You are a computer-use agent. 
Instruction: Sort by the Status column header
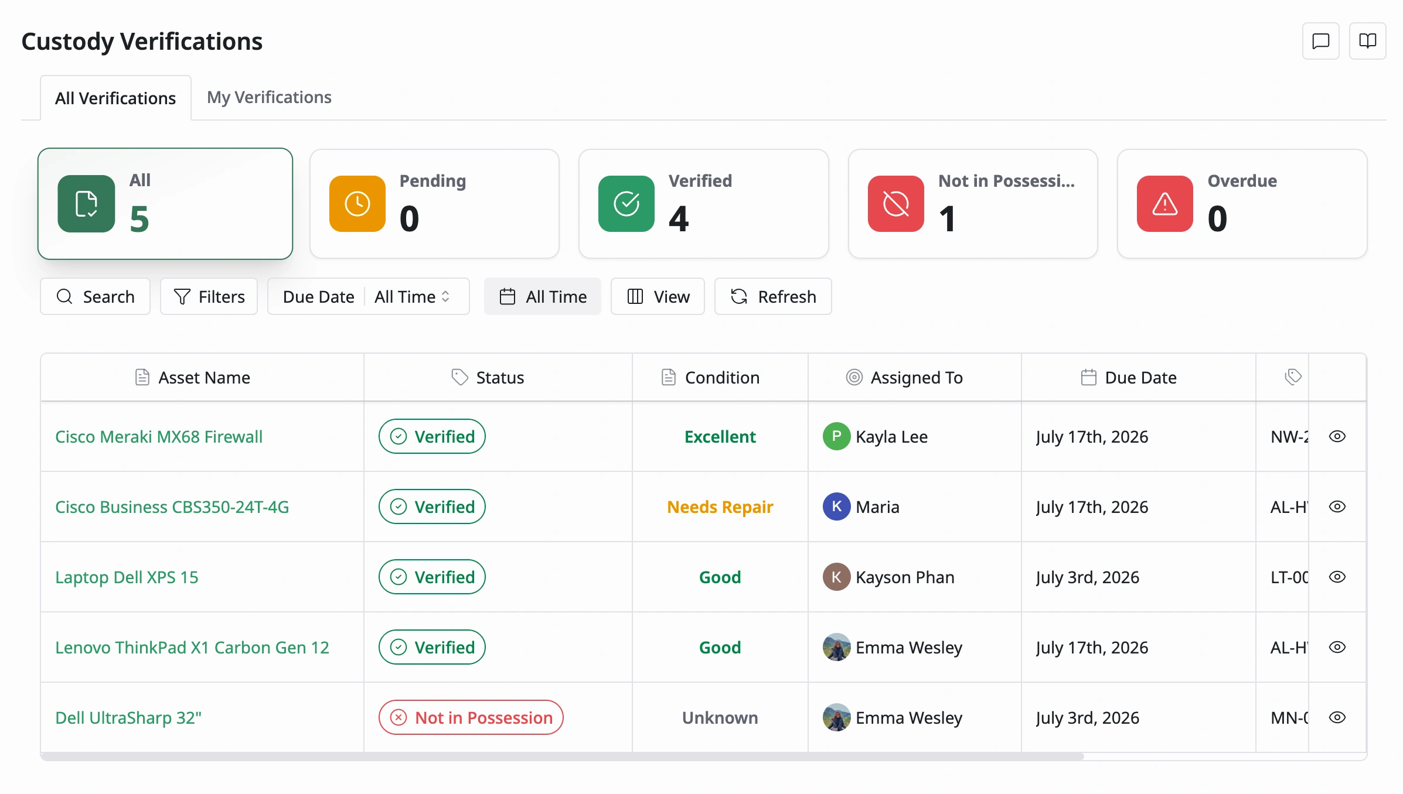(x=498, y=377)
